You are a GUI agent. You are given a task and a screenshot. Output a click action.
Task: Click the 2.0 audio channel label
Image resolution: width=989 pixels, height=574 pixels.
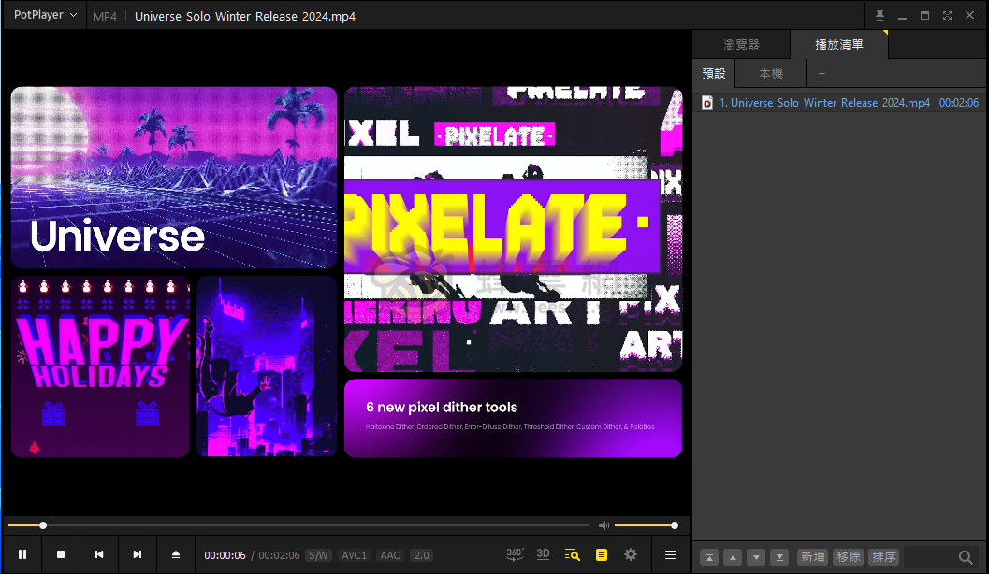tap(421, 555)
